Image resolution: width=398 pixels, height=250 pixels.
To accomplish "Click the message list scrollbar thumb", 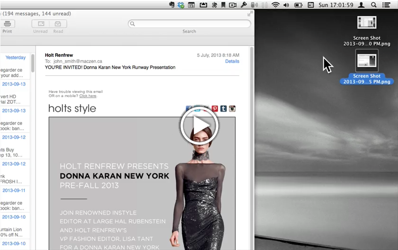I will [33, 63].
